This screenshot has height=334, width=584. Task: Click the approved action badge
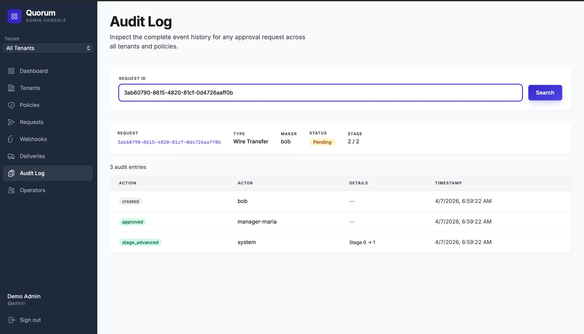click(x=133, y=222)
